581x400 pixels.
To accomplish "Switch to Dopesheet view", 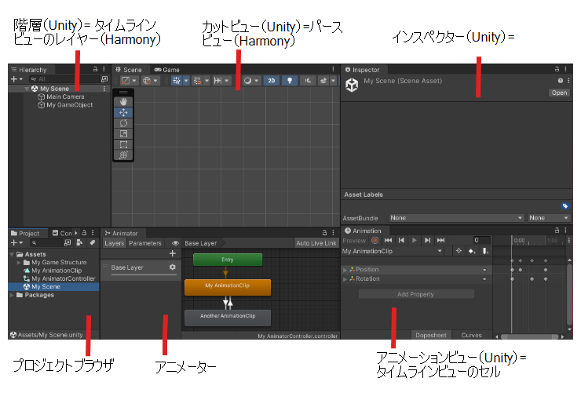I will point(430,335).
